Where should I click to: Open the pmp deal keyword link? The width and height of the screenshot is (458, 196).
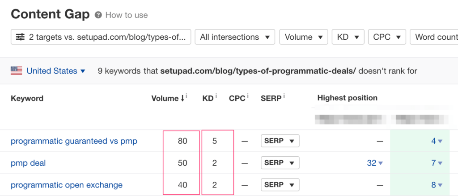click(28, 163)
